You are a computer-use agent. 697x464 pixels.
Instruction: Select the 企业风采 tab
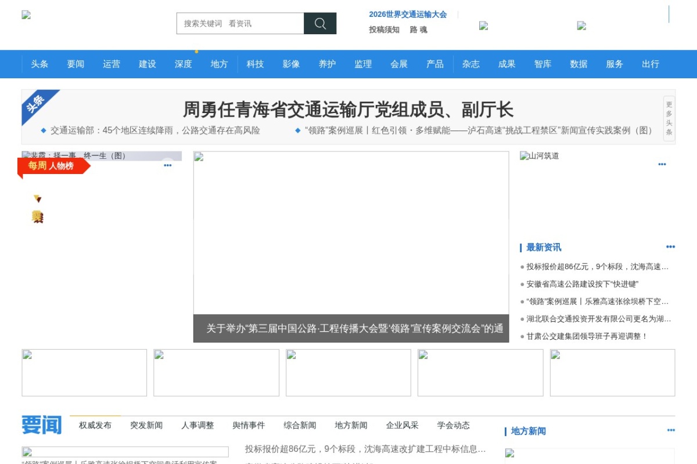(x=402, y=425)
